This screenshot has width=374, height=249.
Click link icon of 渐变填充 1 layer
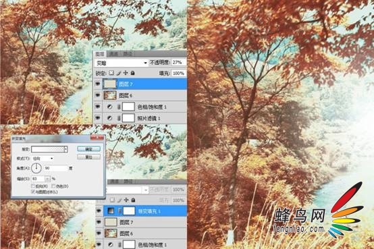[120, 211]
